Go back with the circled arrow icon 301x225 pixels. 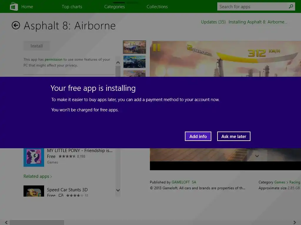[x=16, y=25]
